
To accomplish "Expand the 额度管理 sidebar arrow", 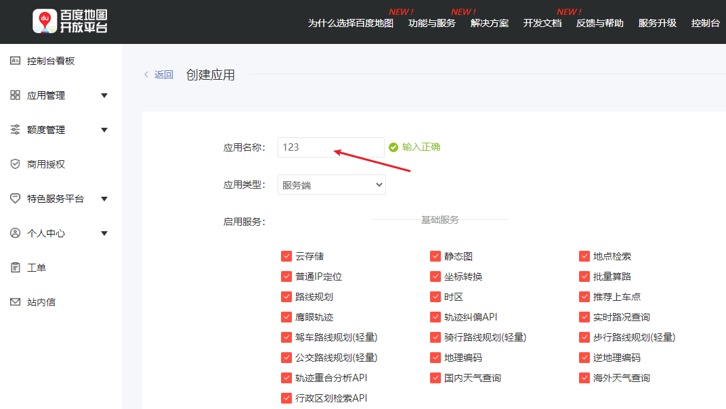I will click(104, 130).
